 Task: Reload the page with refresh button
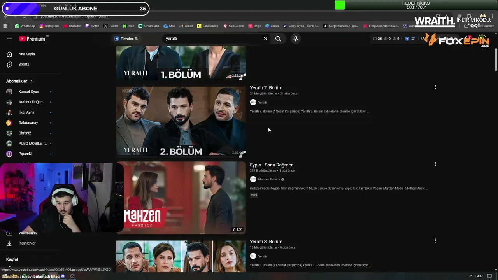point(24,16)
